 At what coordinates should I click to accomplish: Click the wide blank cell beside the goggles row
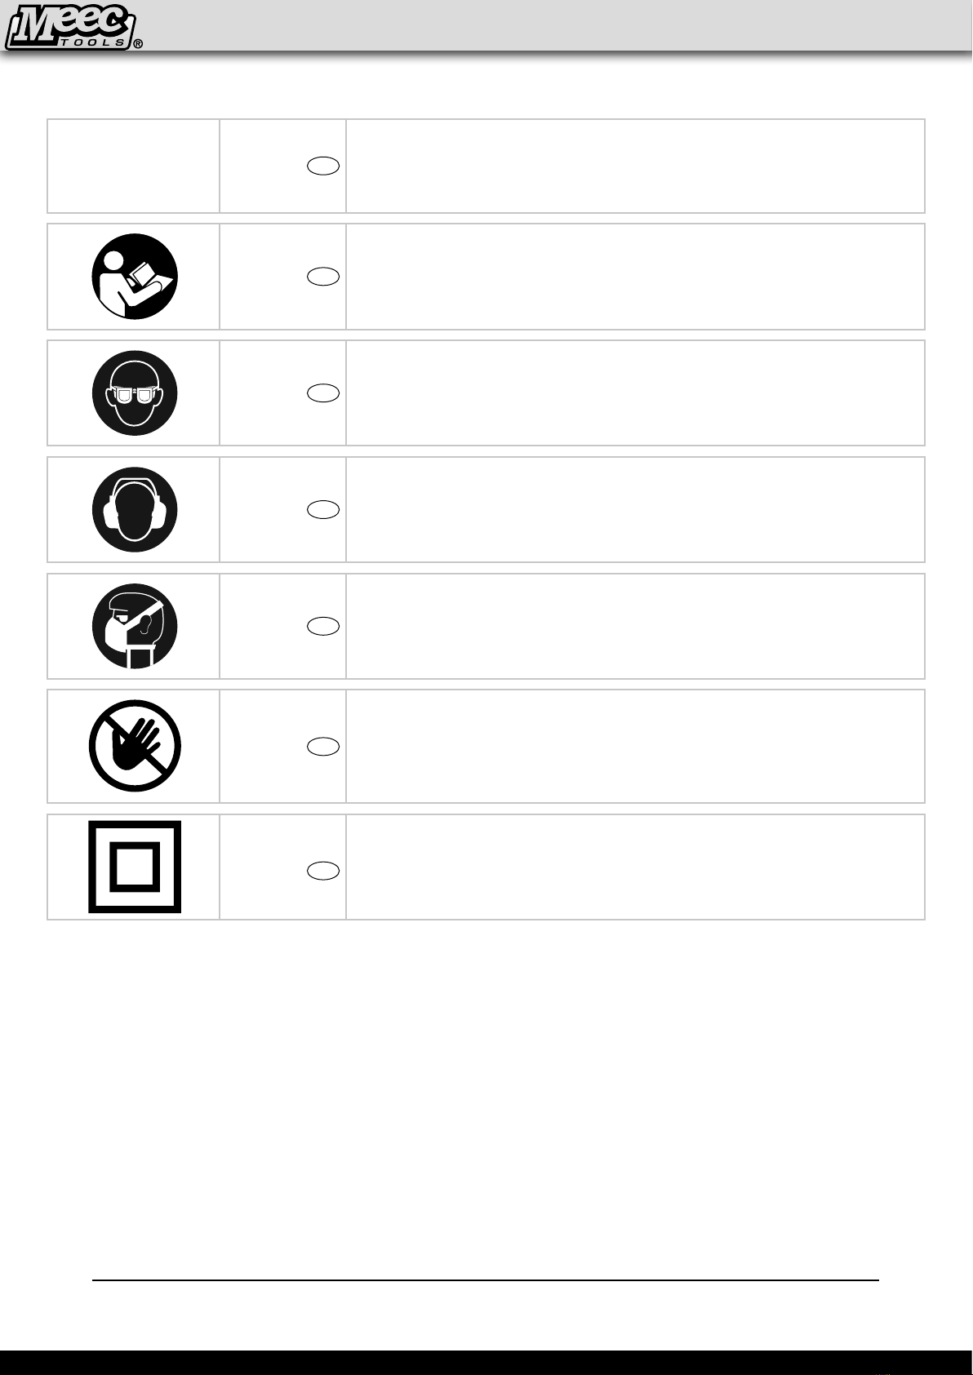click(635, 393)
